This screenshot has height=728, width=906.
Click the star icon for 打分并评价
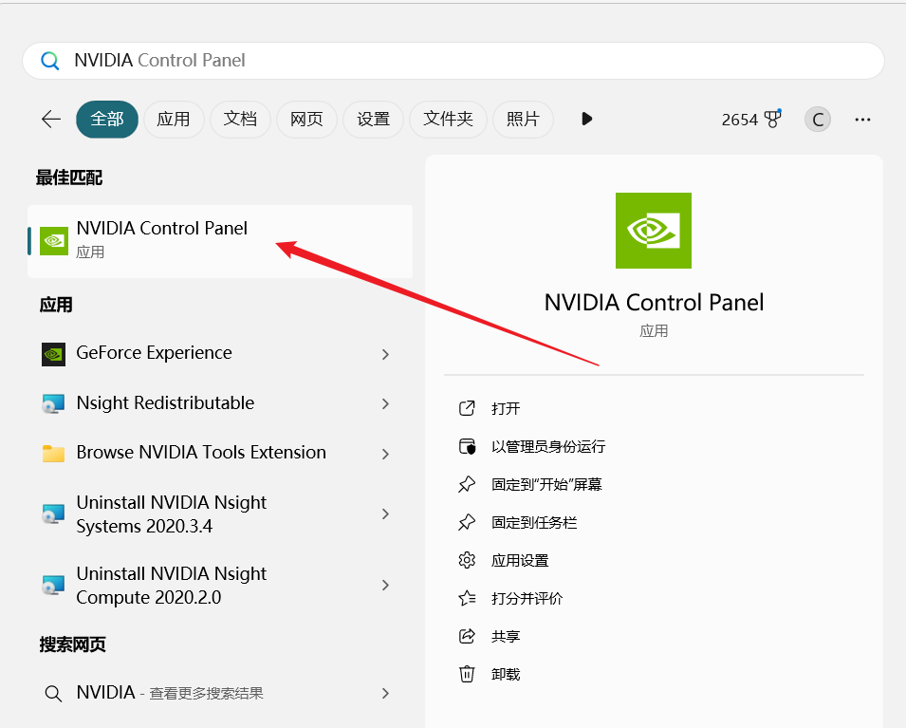467,598
